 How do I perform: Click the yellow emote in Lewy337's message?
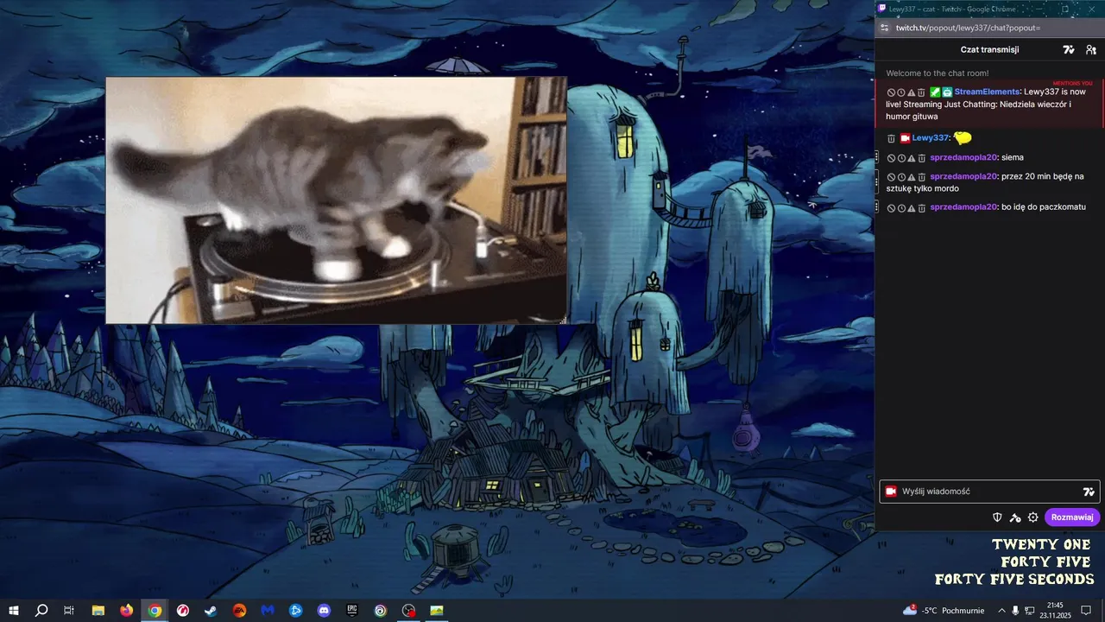click(x=963, y=138)
